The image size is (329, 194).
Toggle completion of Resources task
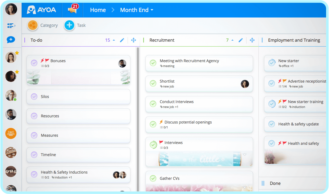(x=34, y=116)
